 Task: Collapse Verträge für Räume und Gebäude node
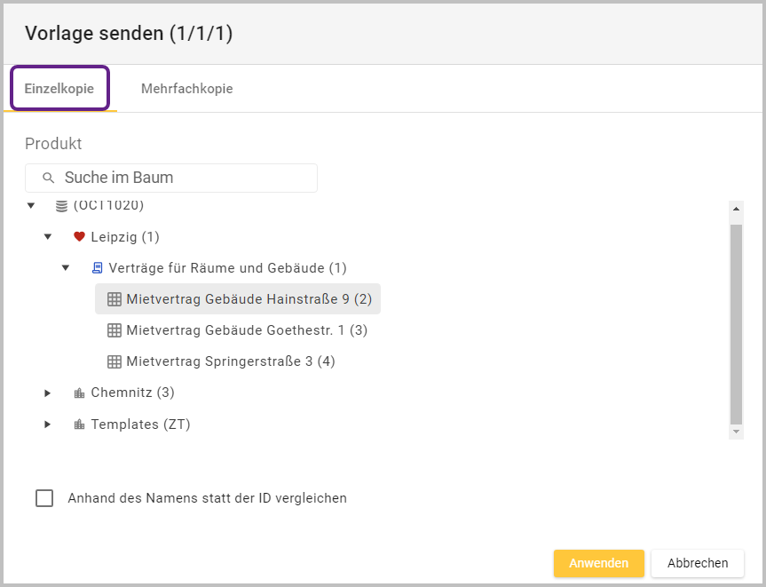[66, 268]
